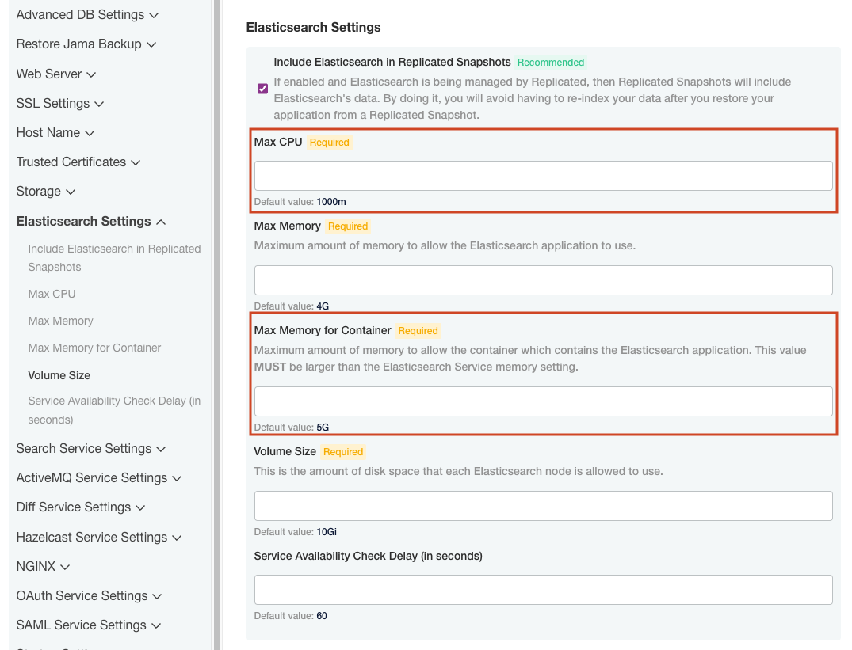Expand Web Server section in sidebar
The width and height of the screenshot is (852, 650).
click(x=56, y=74)
